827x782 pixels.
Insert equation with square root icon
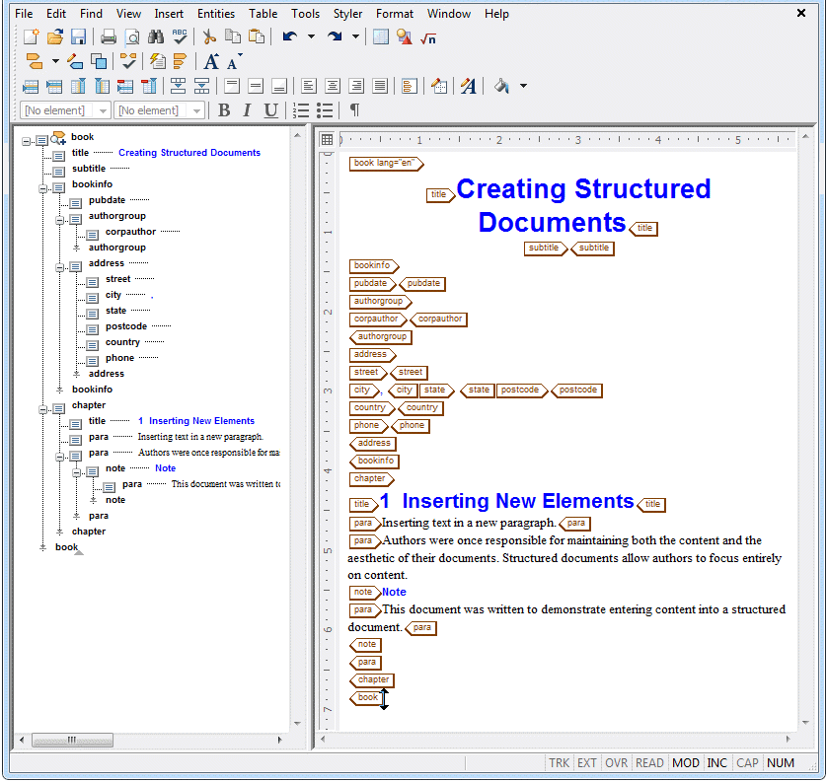pos(428,37)
